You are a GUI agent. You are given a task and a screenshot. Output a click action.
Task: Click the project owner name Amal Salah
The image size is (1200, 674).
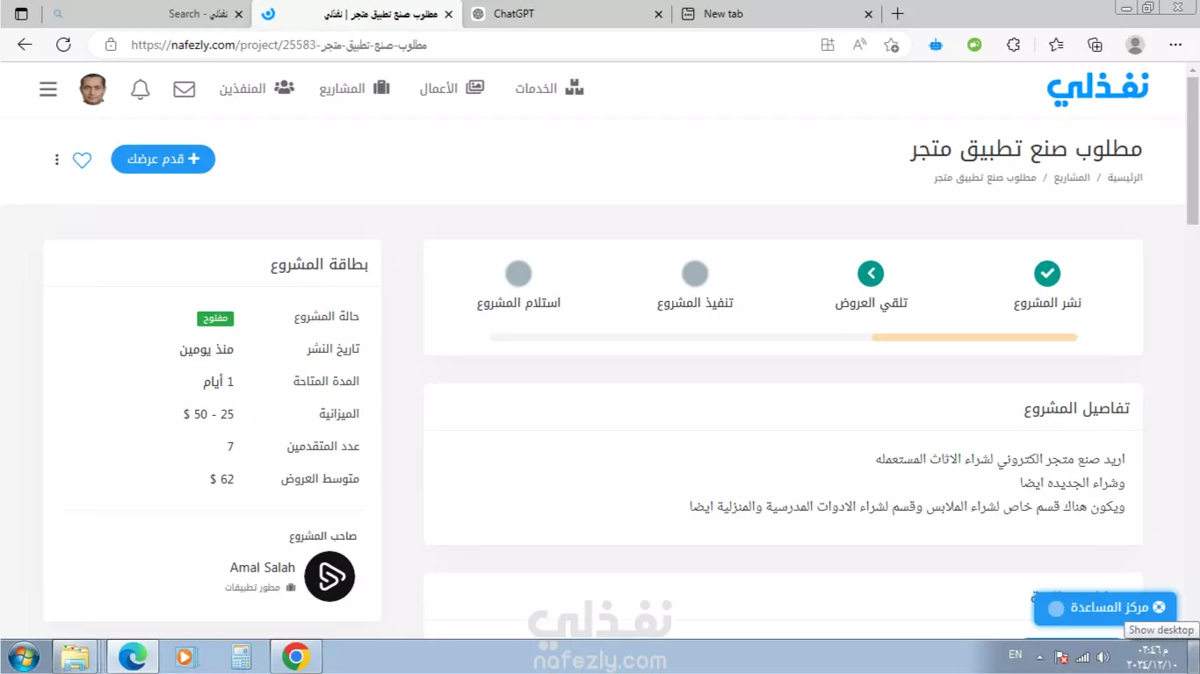(263, 568)
